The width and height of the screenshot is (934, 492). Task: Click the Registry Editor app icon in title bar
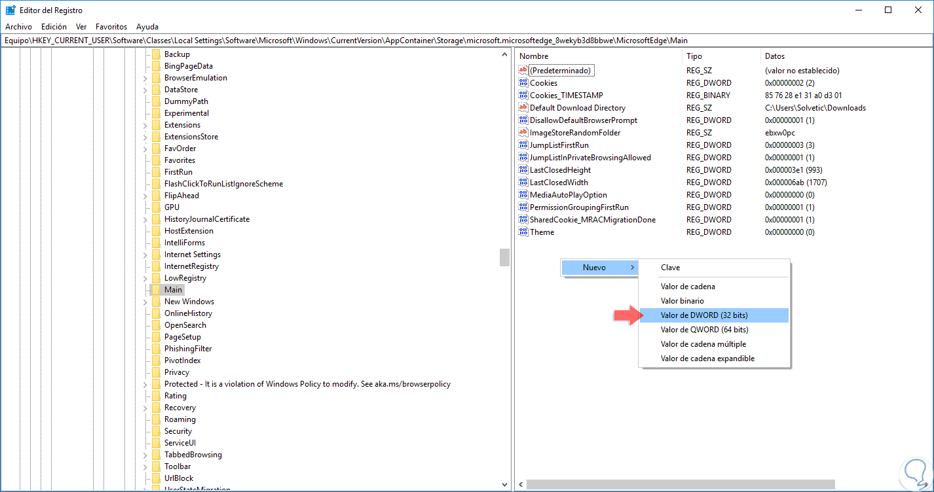click(10, 10)
